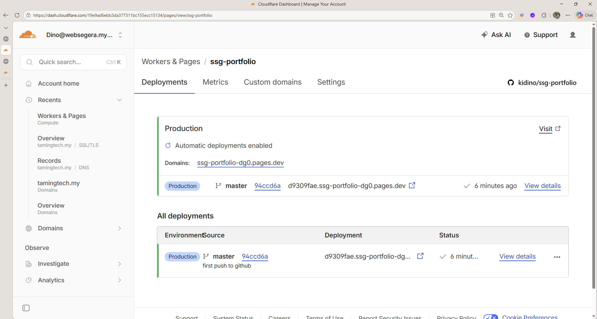Add a new vertical tab with plus icon
The image size is (597, 319).
click(x=6, y=85)
